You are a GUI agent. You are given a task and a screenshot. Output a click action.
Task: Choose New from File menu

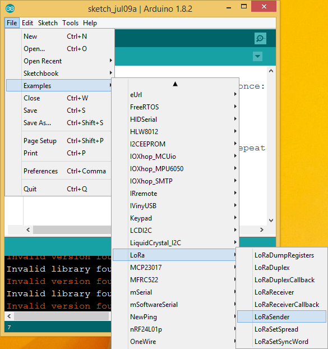[x=59, y=36]
